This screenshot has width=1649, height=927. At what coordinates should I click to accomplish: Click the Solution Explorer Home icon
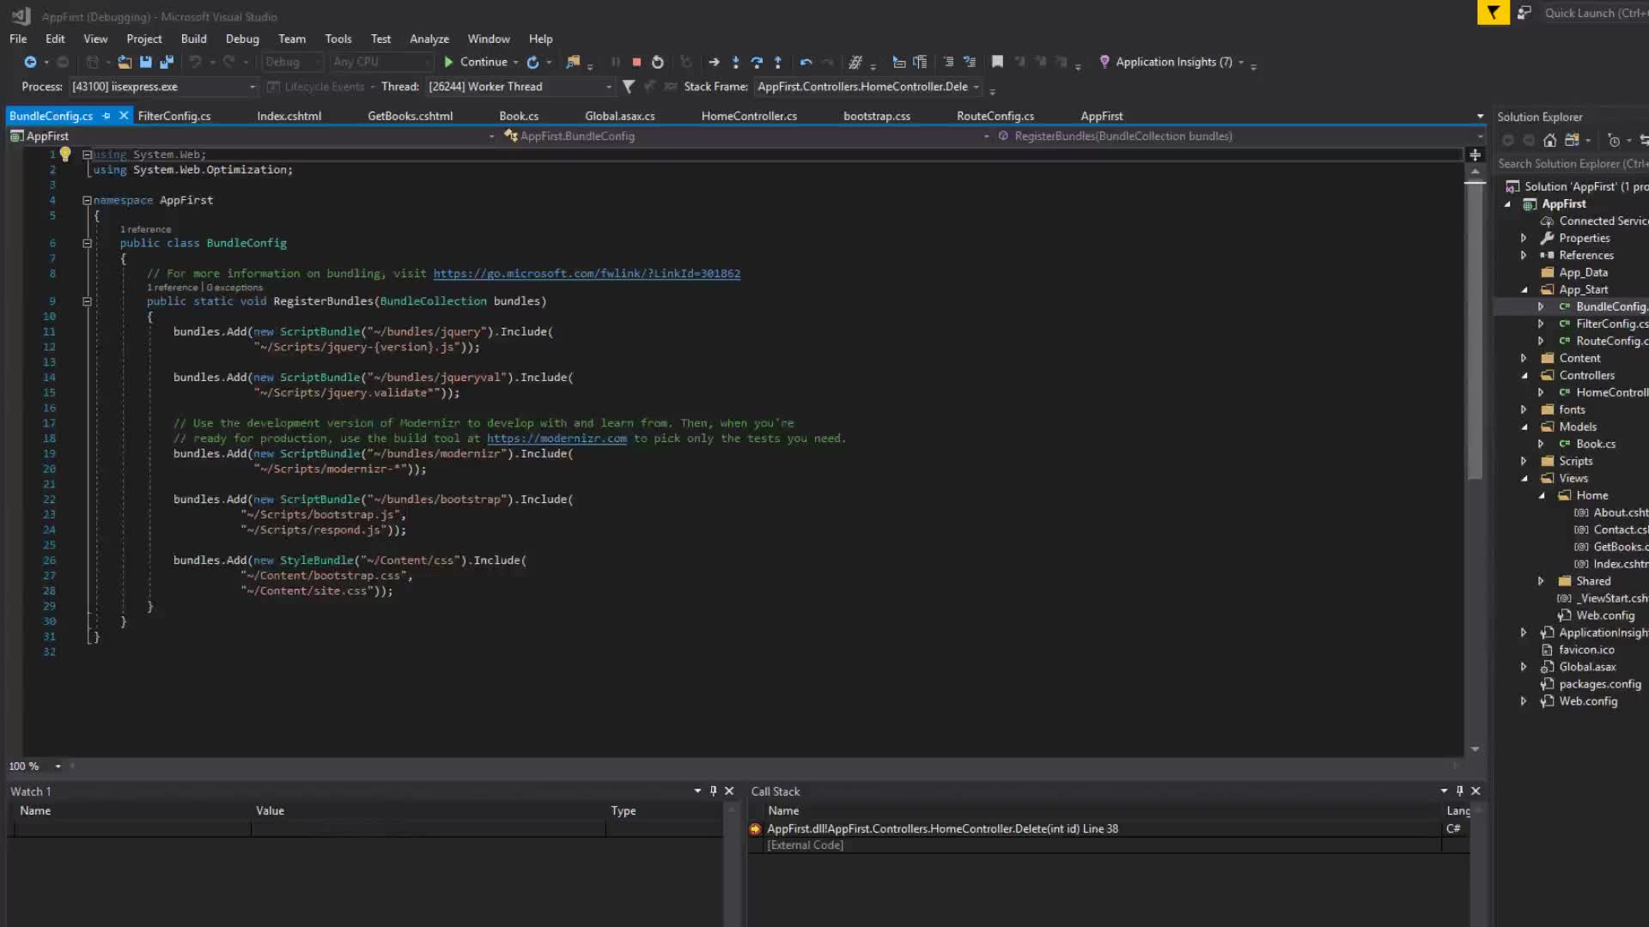1549,141
